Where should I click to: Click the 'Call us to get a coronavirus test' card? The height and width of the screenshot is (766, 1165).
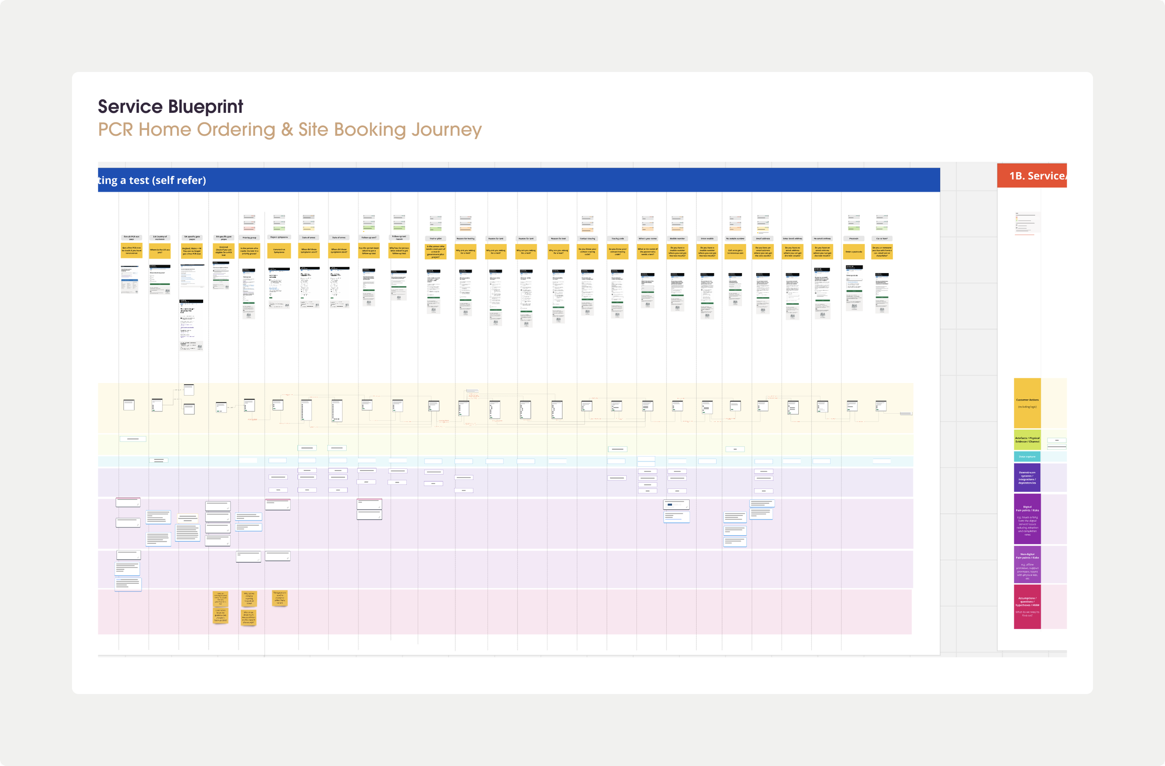[735, 252]
